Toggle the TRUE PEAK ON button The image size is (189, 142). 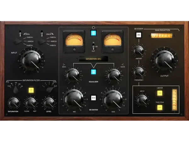(x=160, y=108)
